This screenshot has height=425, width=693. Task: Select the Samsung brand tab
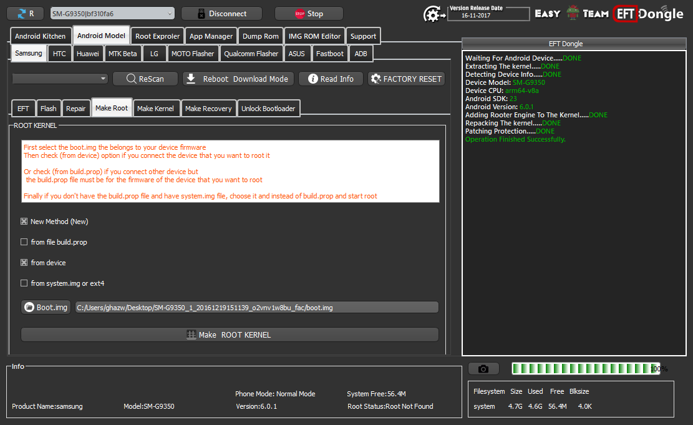28,53
